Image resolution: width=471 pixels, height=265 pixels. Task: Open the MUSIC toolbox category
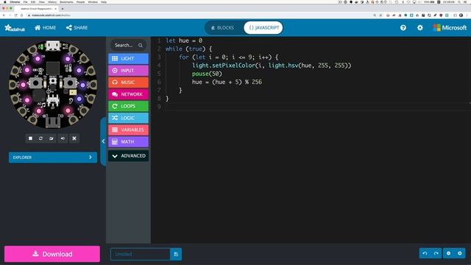(x=128, y=82)
